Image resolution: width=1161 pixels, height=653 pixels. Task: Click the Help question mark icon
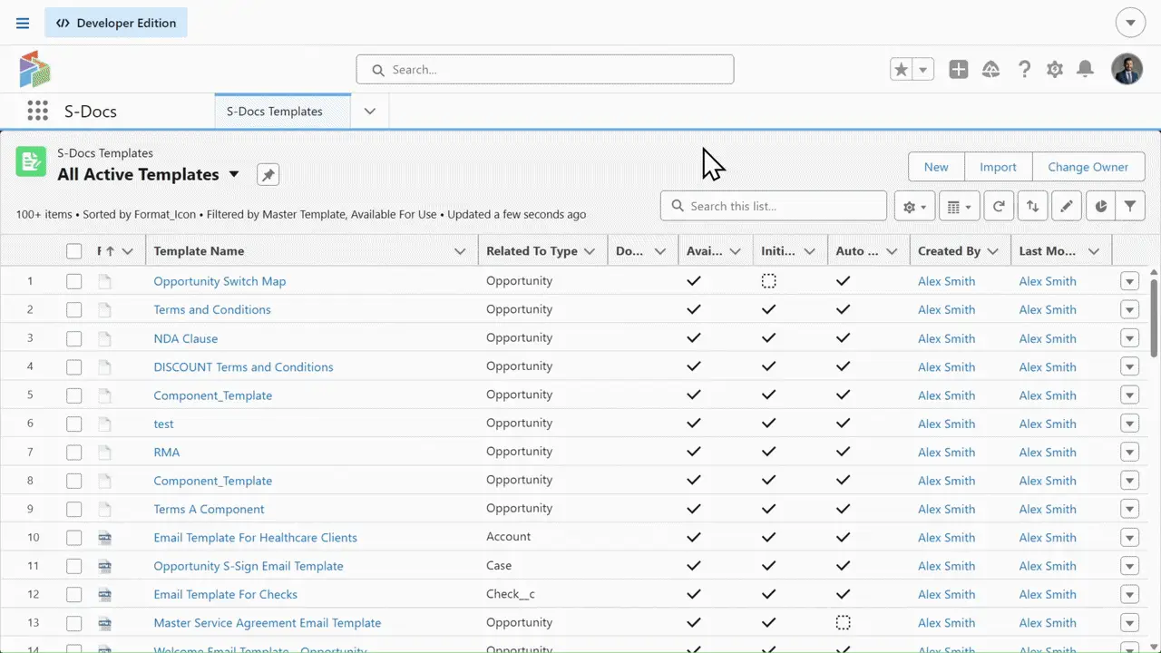[1024, 70]
